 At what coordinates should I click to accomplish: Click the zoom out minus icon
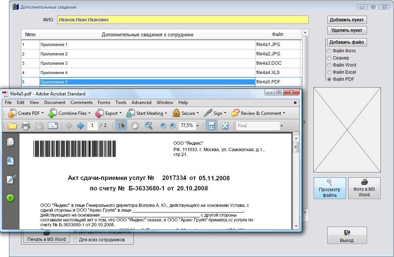(x=163, y=126)
